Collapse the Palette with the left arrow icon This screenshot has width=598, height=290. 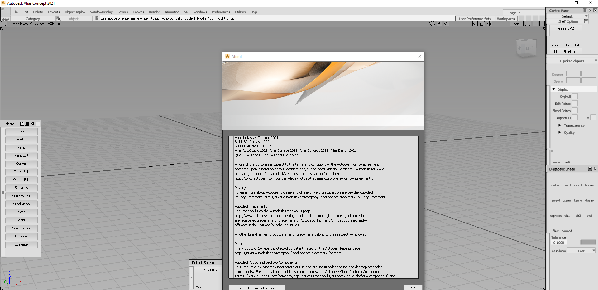tap(33, 124)
